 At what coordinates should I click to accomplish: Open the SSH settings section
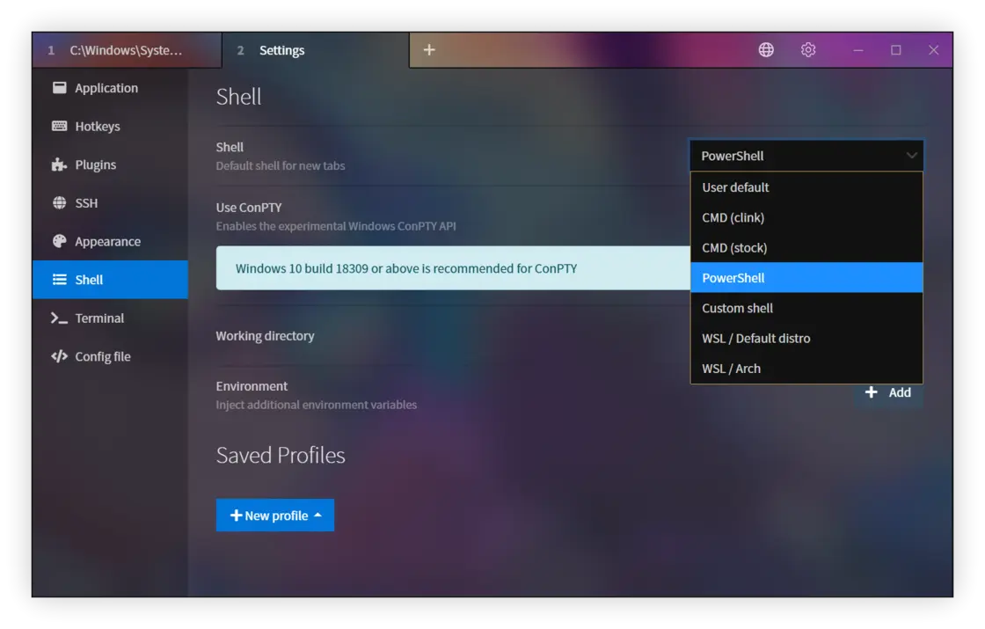tap(110, 203)
